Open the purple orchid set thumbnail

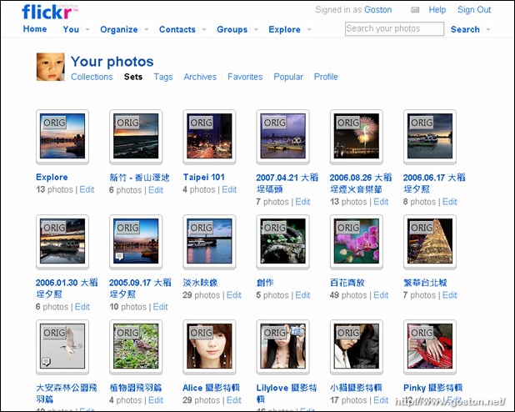pos(355,242)
